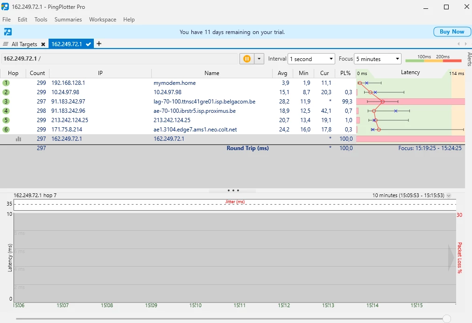Pause the trace with the orange button
This screenshot has width=472, height=323.
[x=247, y=59]
